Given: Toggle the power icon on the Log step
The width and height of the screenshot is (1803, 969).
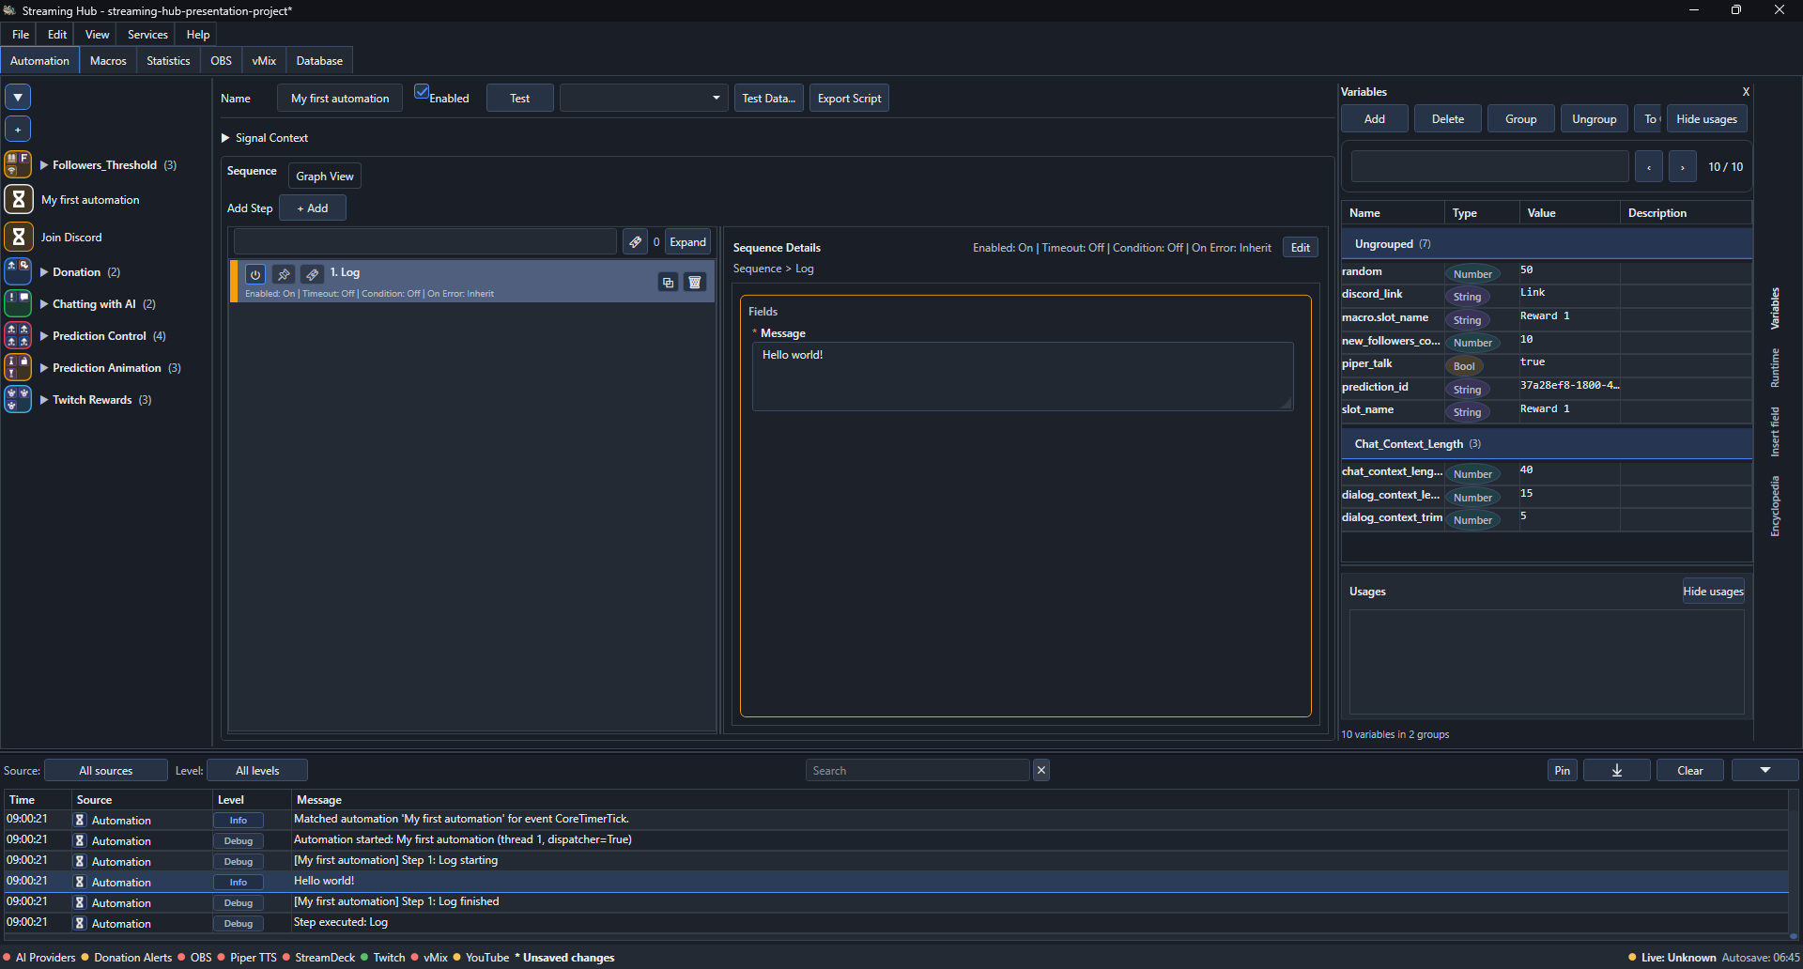Looking at the screenshot, I should 255,274.
